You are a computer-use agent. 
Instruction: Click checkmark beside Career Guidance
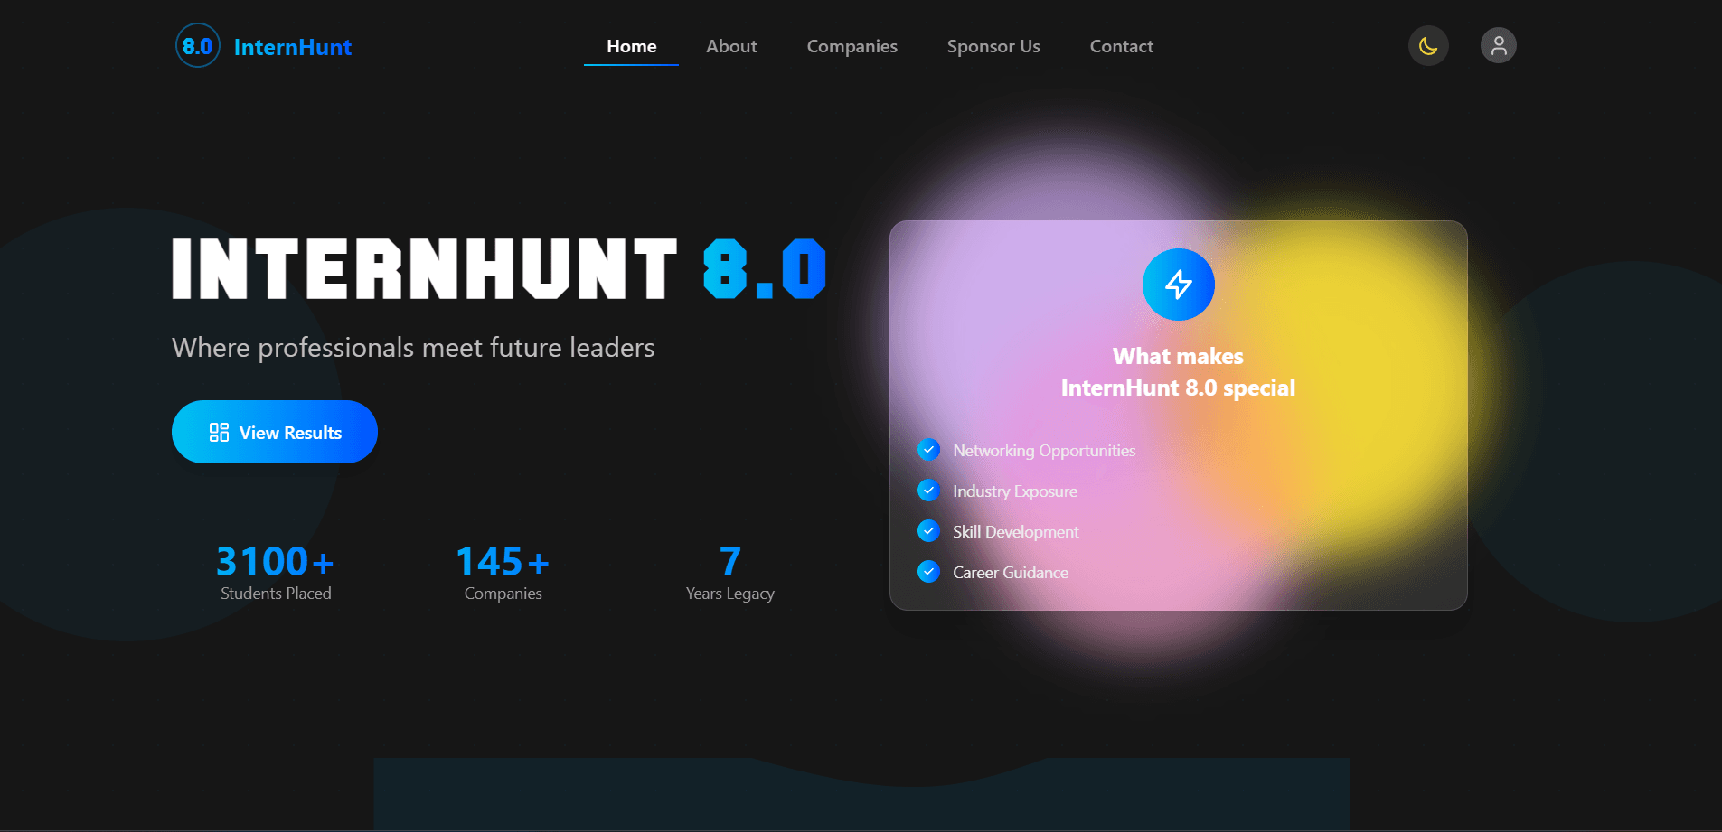(928, 572)
